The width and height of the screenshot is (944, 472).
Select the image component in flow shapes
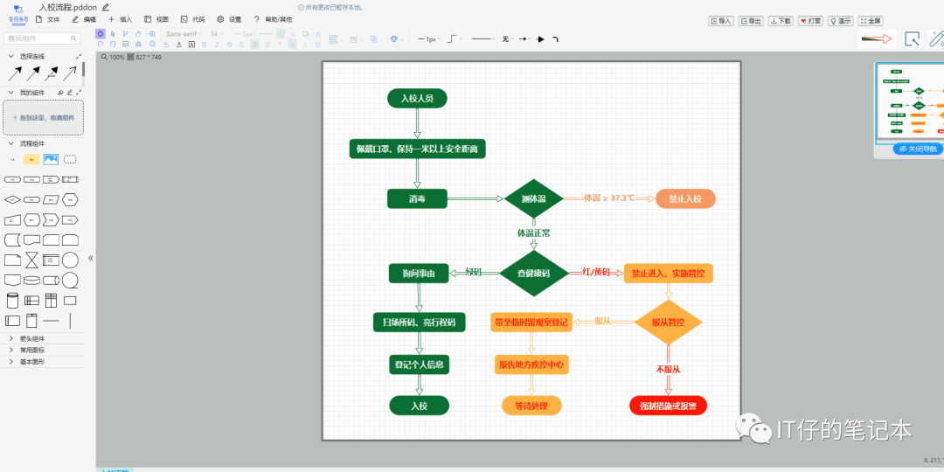(x=51, y=159)
